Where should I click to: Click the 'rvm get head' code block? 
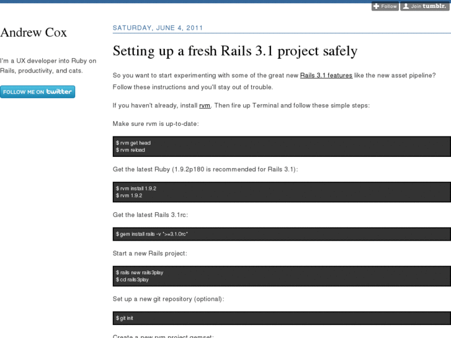point(281,146)
